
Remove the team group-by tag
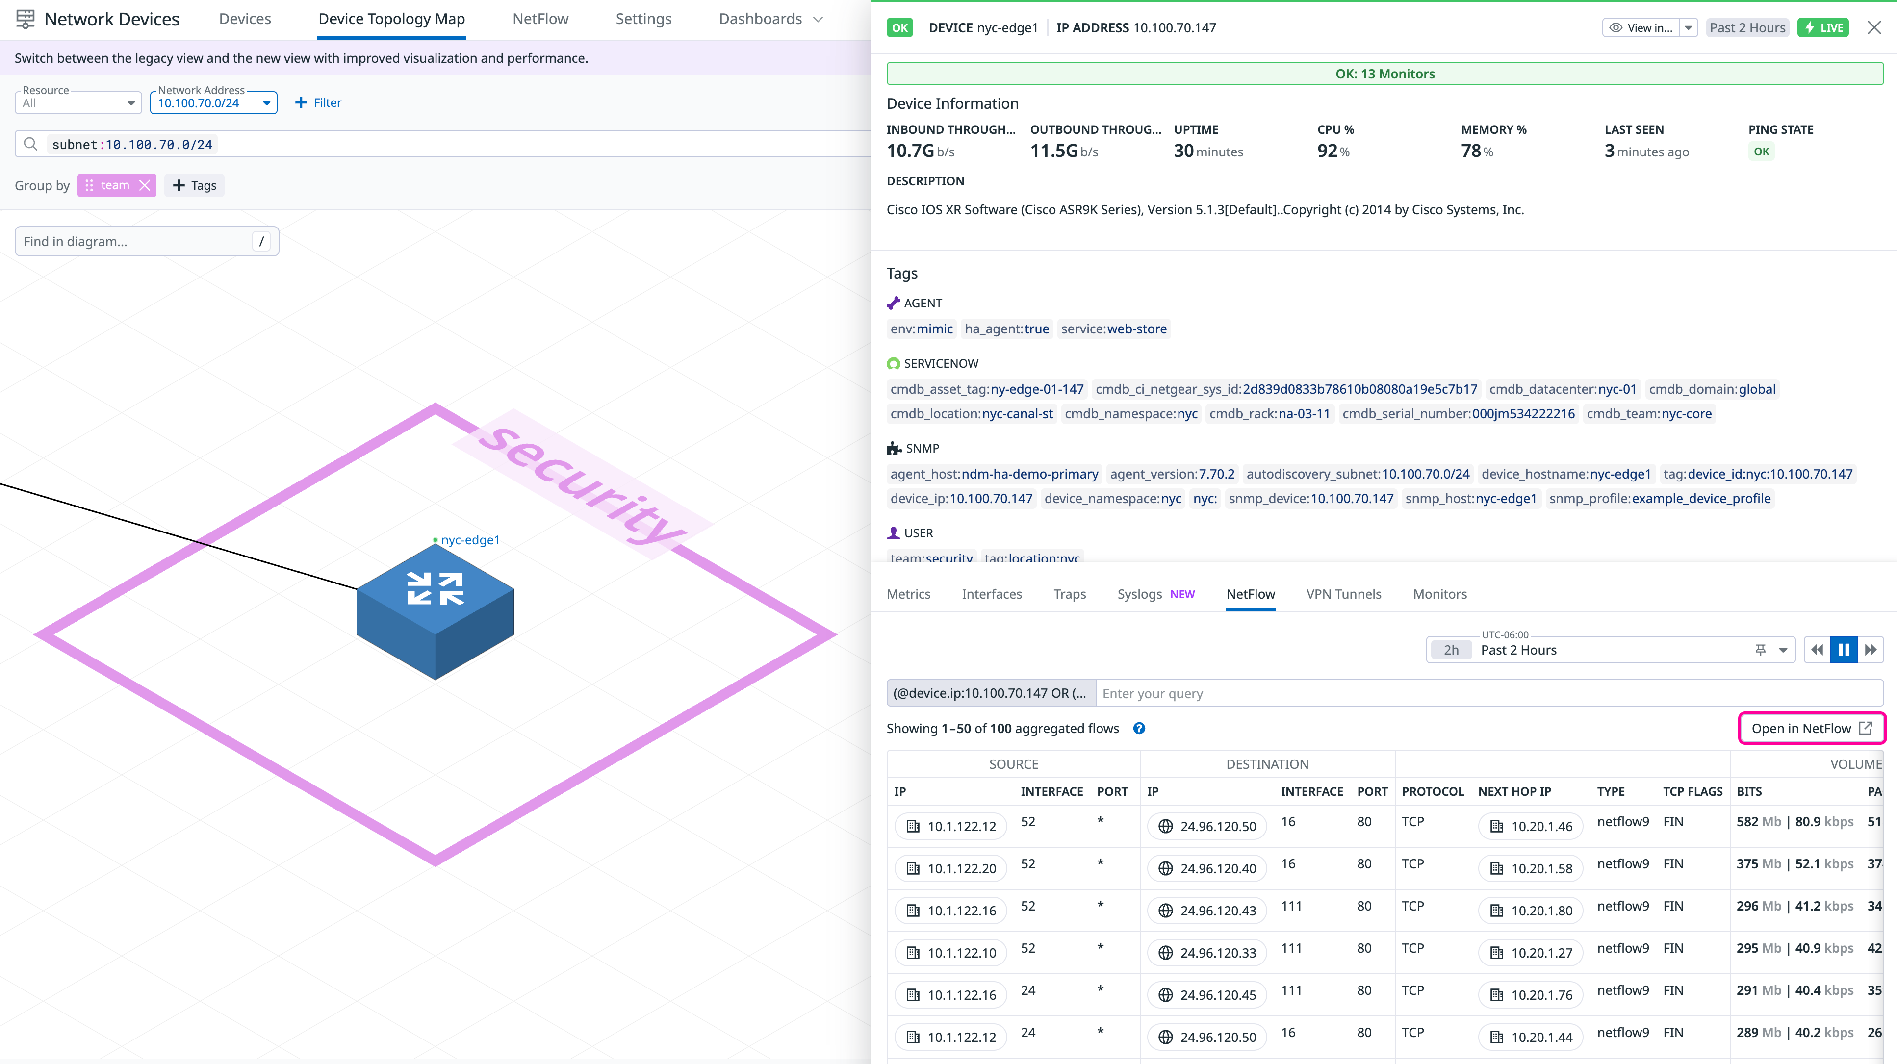[x=145, y=185]
